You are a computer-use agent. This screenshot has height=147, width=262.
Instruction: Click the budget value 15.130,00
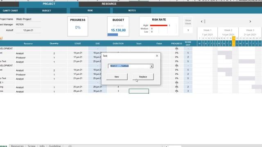coord(118,30)
